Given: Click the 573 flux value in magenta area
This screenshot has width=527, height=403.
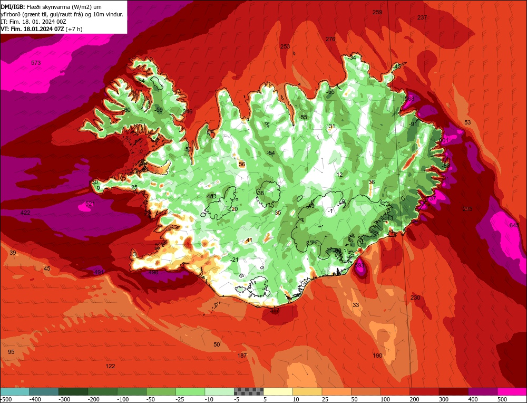Looking at the screenshot, I should [x=36, y=63].
